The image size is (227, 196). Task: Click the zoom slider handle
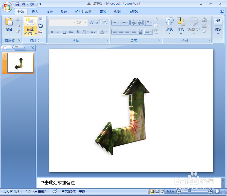(x=189, y=191)
